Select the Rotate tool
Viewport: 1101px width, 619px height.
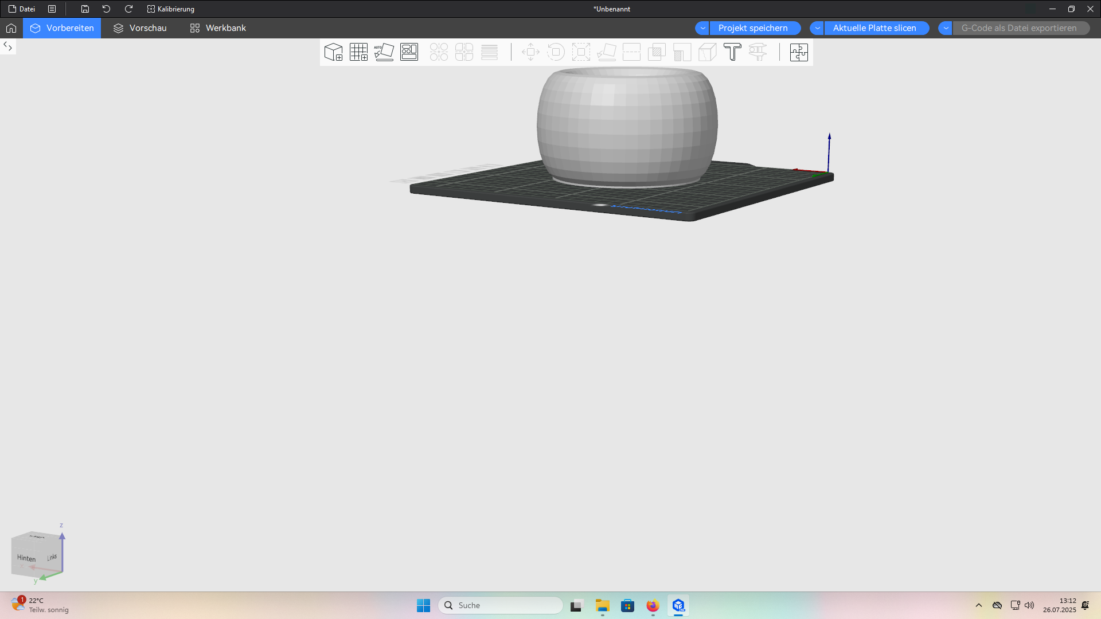556,52
